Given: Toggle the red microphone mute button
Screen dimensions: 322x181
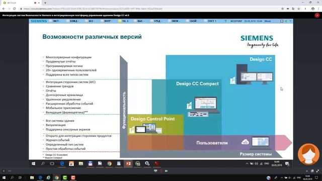Looking at the screenshot, I should tap(161, 171).
